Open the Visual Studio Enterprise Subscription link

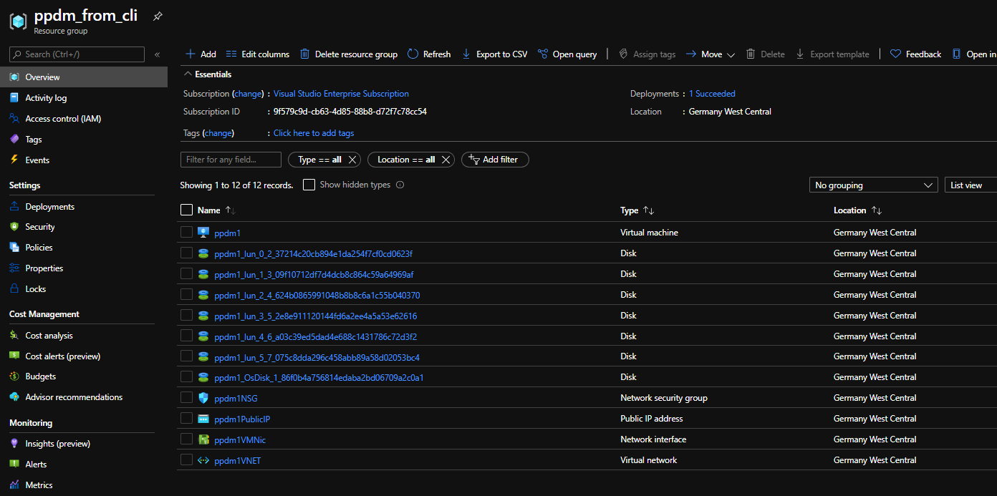341,94
